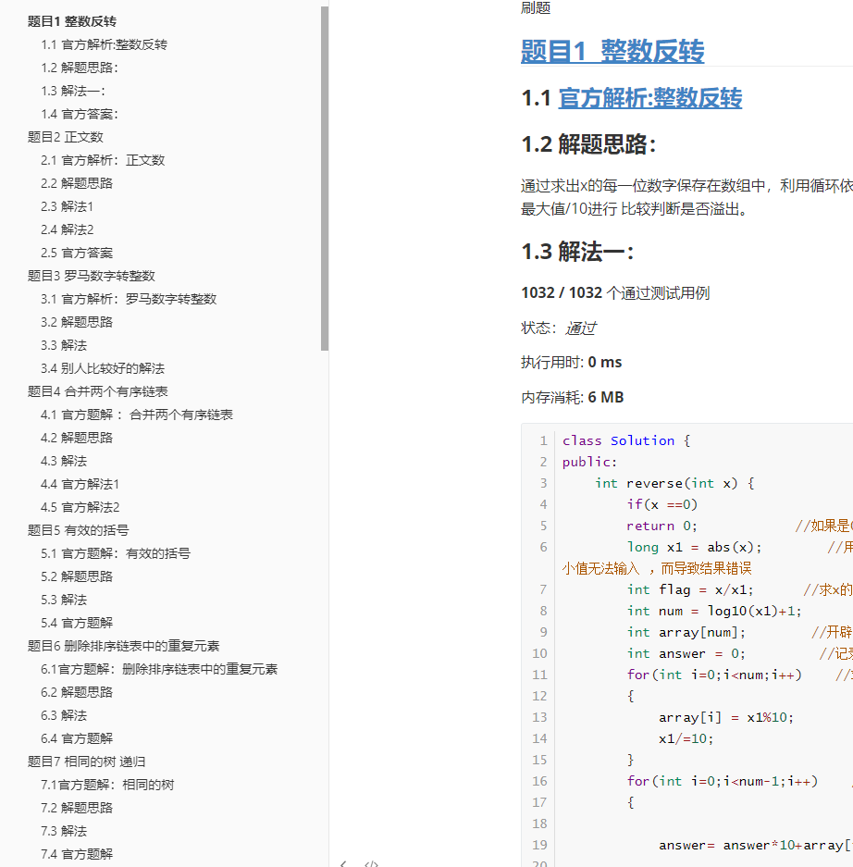Click the 1032 / 1032 个通过测试用例 line
The width and height of the screenshot is (853, 867).
pyautogui.click(x=615, y=293)
